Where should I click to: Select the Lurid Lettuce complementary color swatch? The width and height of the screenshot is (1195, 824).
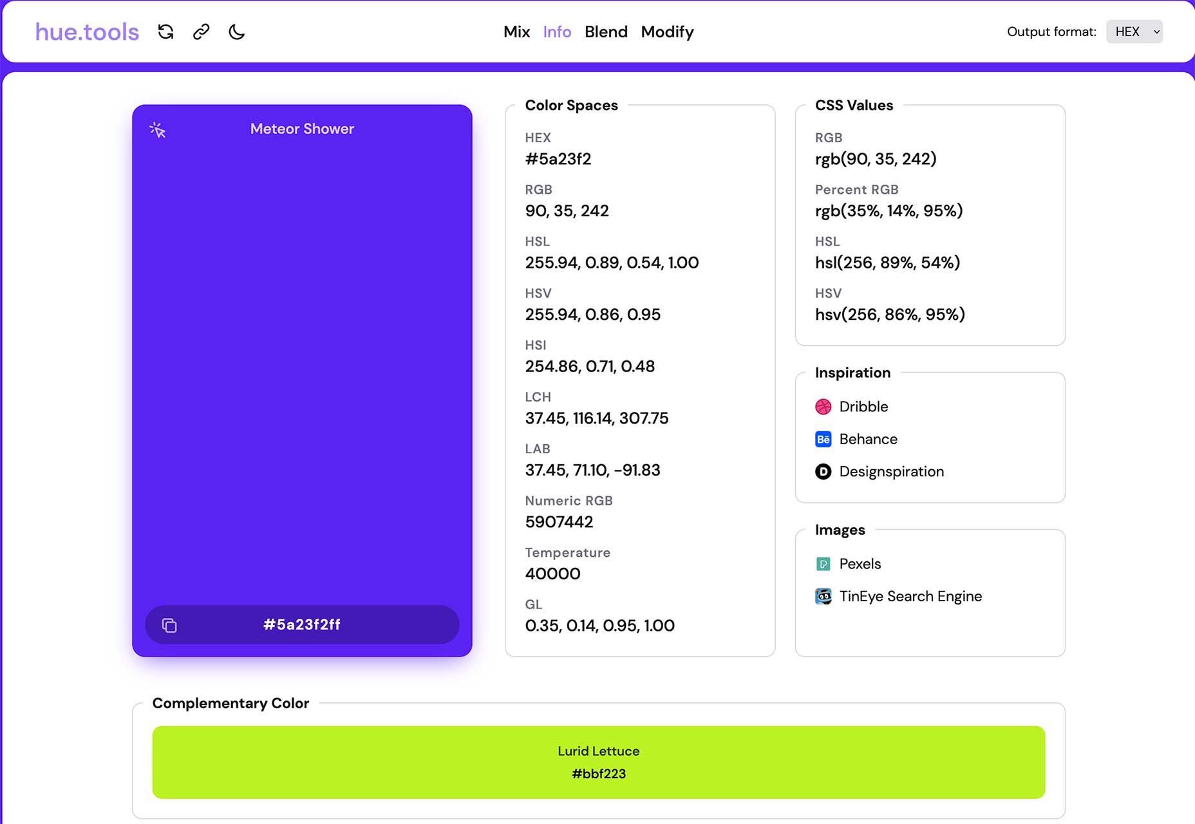[598, 762]
